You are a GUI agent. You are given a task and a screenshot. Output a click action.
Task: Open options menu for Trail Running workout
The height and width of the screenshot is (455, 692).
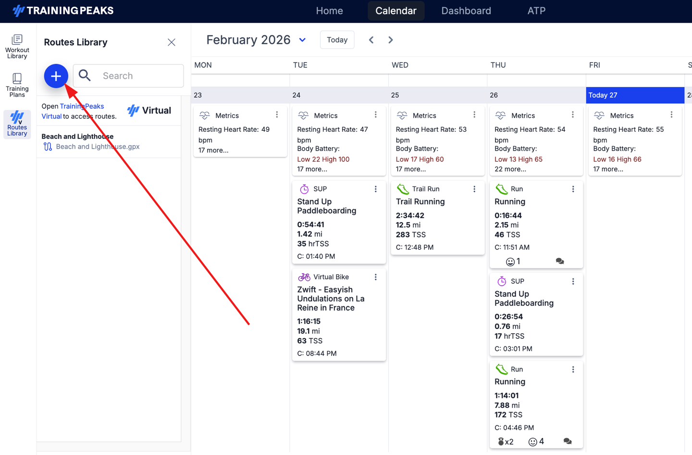point(474,189)
